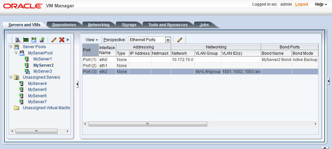332x149 pixels.
Task: Click the MyServer1 server icon
Action: tap(27, 59)
